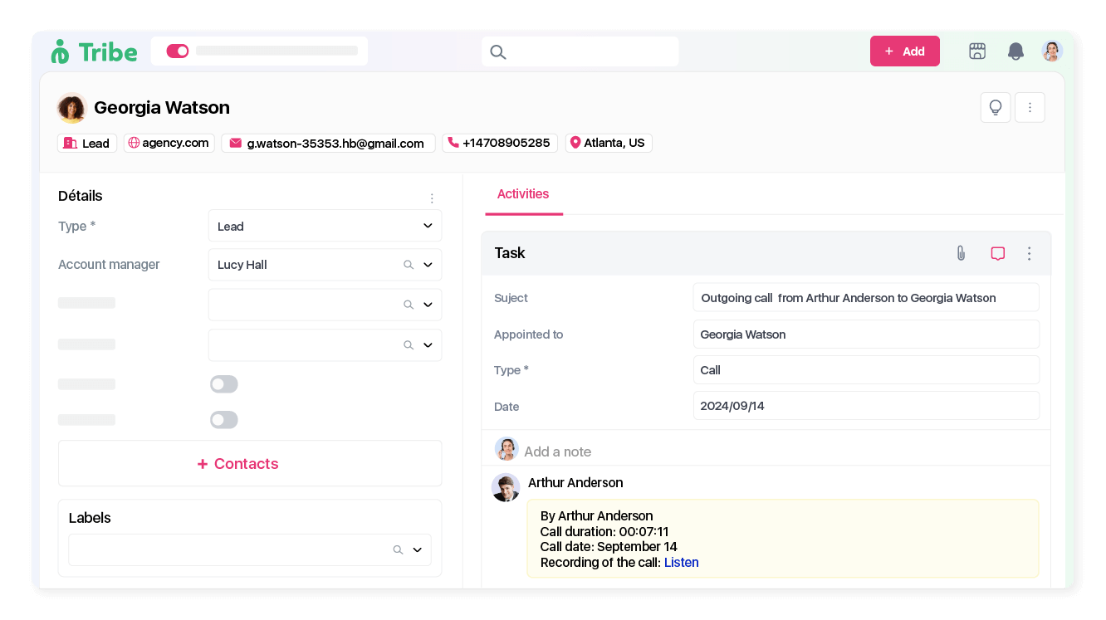1106x620 pixels.
Task: Click the Listen call recording link
Action: click(x=682, y=563)
